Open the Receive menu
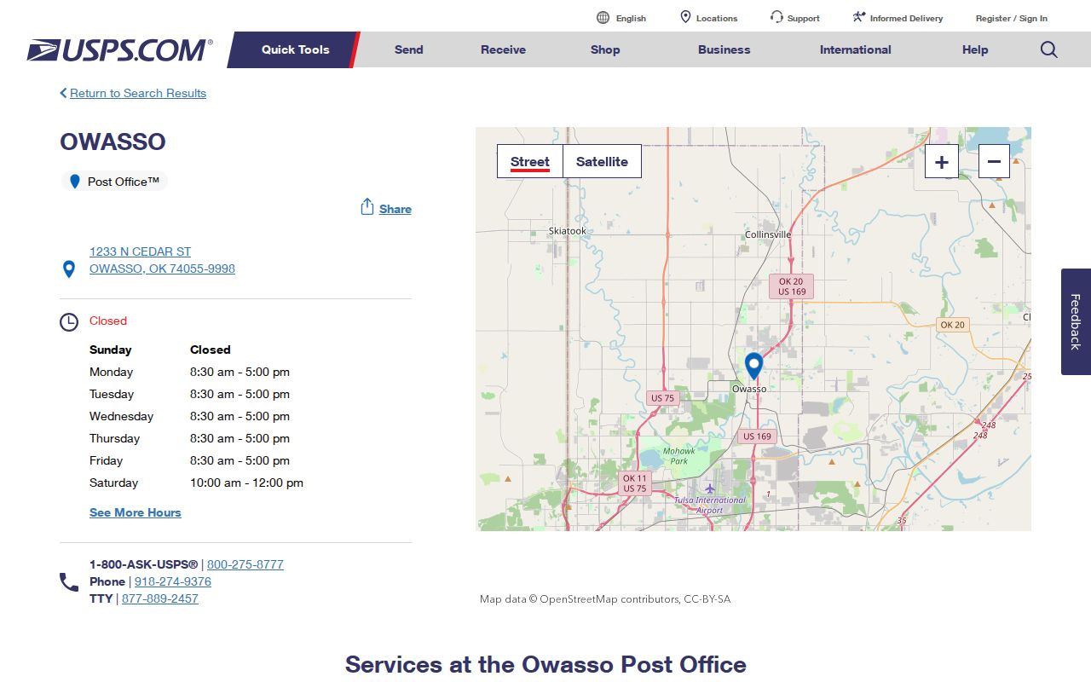Viewport: 1091px width, 682px height. point(503,49)
